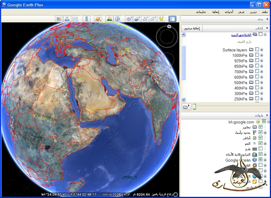The image size is (271, 198).
Task: Click the Add Placemark pushpin icon
Action: [161, 19]
